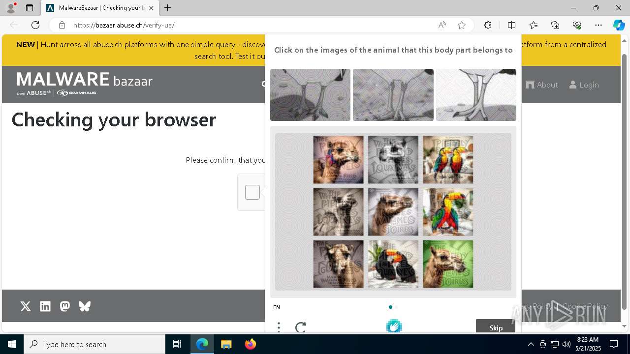
Task: Refresh the captcha challenge
Action: (301, 327)
